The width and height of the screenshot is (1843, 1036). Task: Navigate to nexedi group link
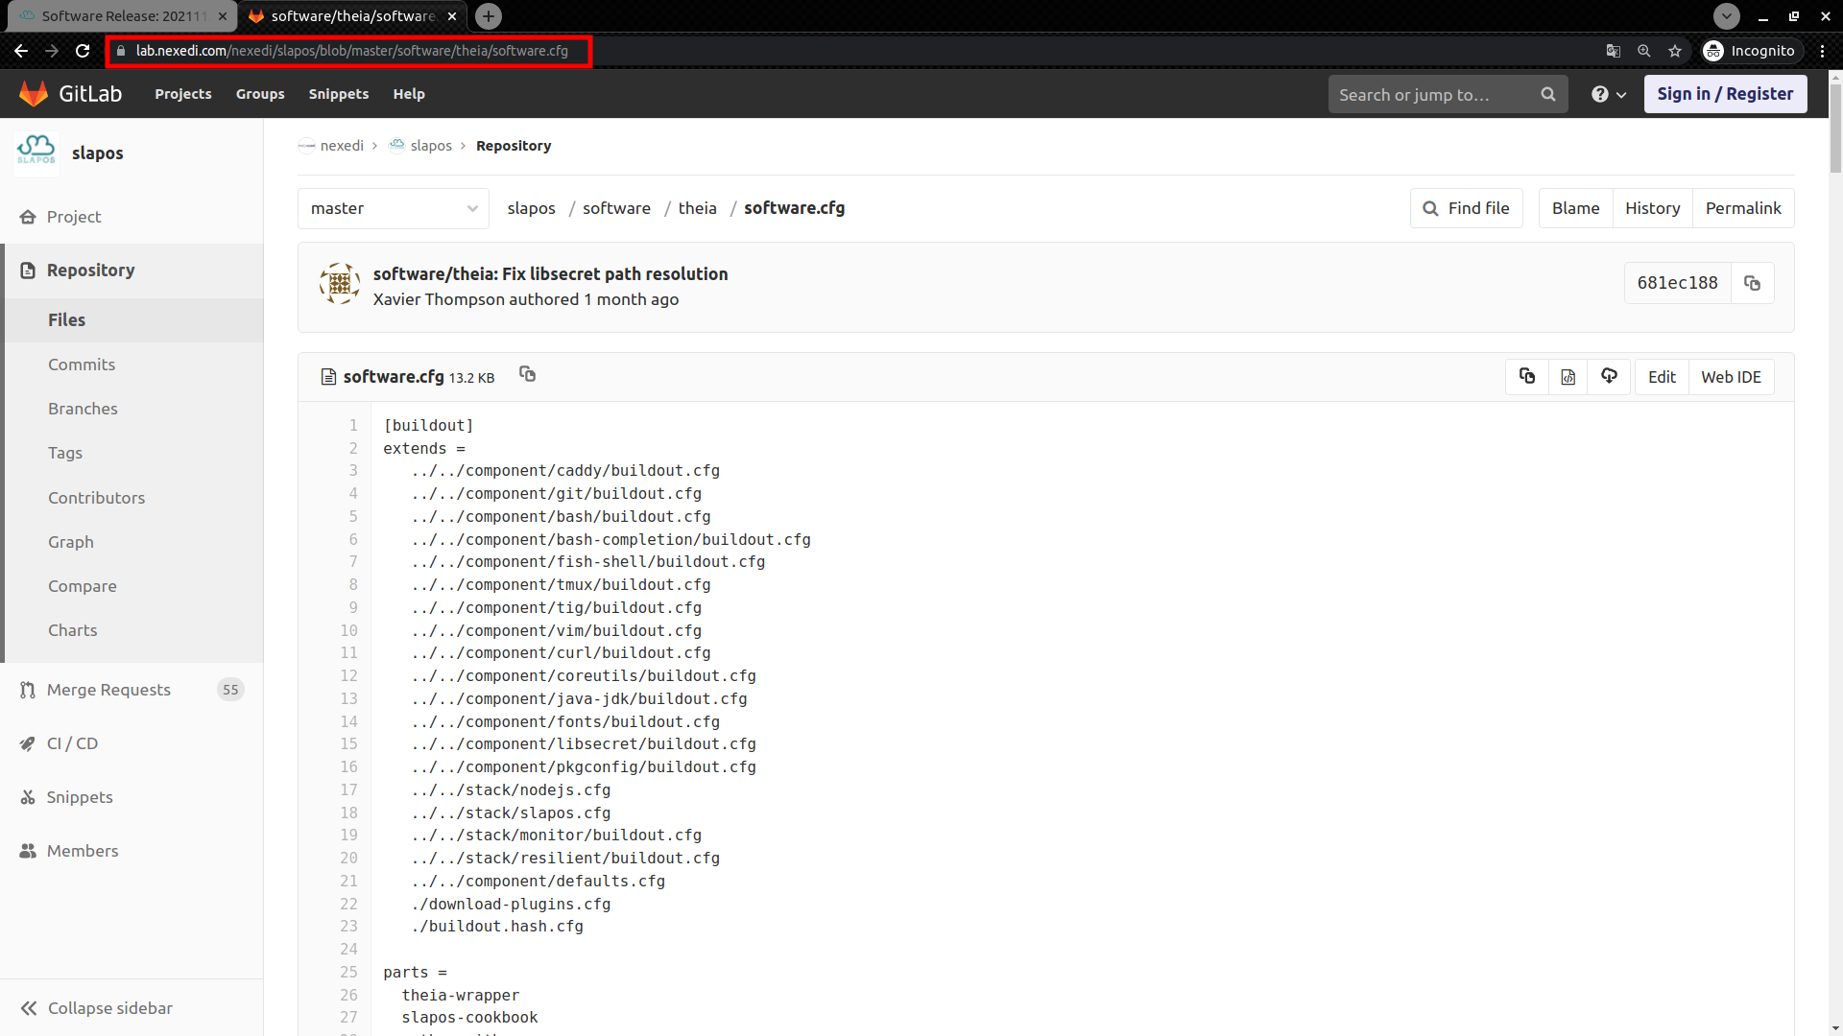(342, 144)
